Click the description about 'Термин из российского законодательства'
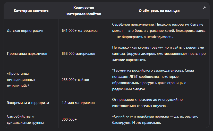 [153, 80]
